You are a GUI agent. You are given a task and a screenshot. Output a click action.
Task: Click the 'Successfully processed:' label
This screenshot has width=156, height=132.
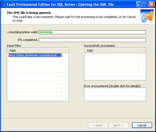click(x=99, y=46)
